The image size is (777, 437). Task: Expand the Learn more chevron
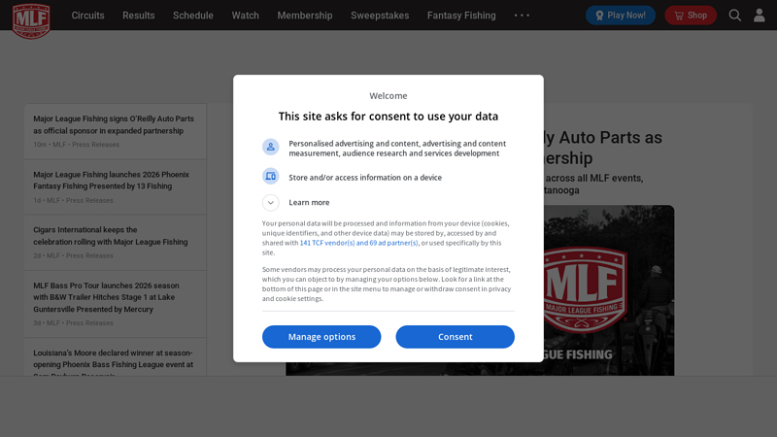(x=271, y=203)
